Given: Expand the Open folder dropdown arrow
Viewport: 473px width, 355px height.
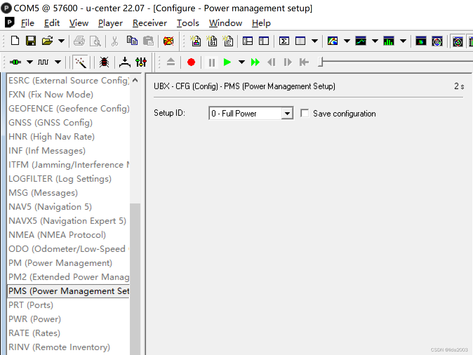Looking at the screenshot, I should (x=61, y=41).
